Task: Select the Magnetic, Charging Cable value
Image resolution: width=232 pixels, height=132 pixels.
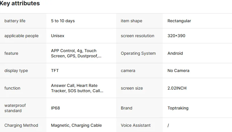Action: click(76, 125)
